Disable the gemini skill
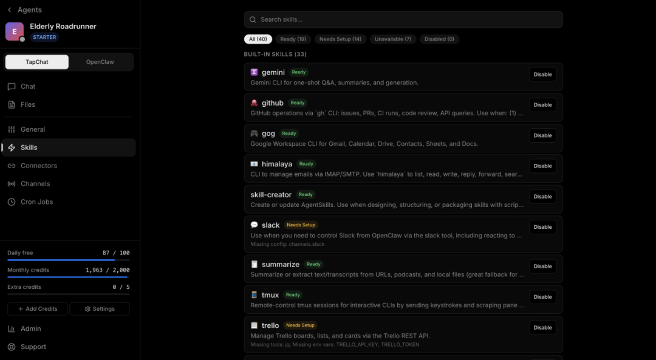This screenshot has height=360, width=656. point(542,75)
